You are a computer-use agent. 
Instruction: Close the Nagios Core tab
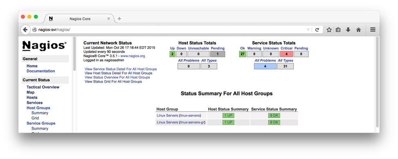tap(109, 19)
